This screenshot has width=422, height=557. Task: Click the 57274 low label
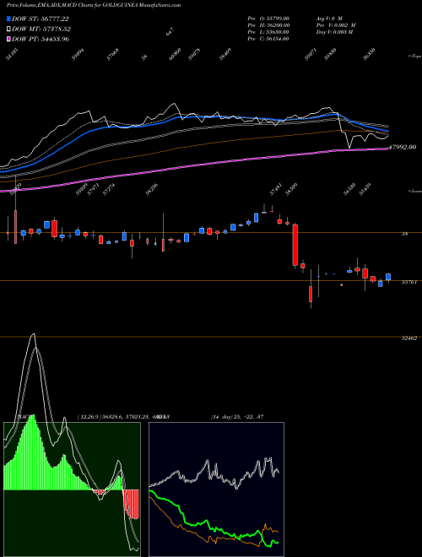109,190
